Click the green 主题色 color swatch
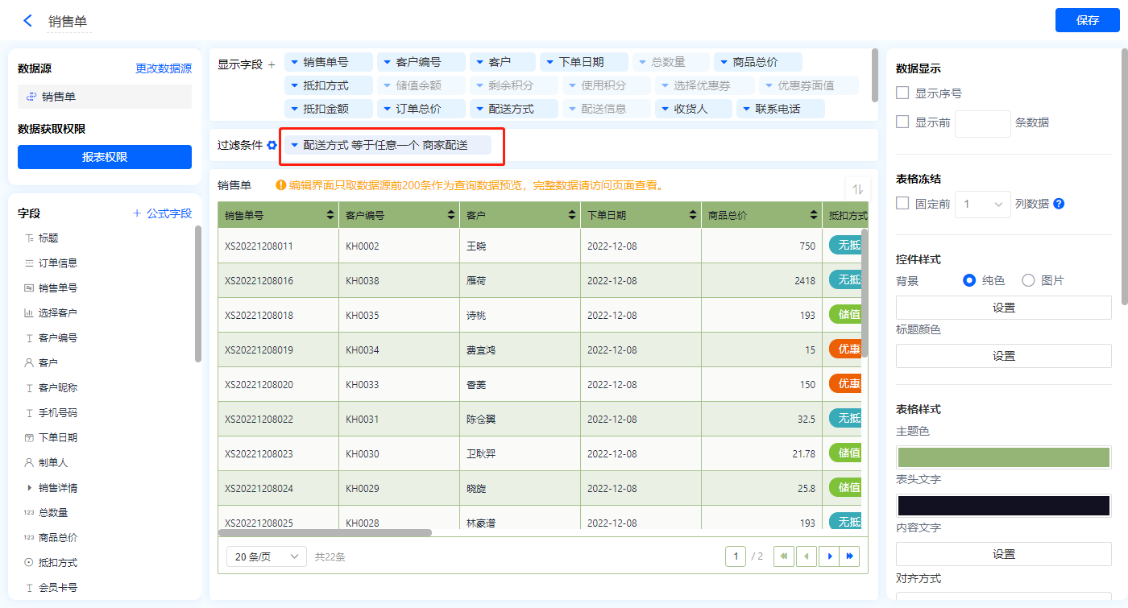The height and width of the screenshot is (608, 1128). coord(1003,457)
